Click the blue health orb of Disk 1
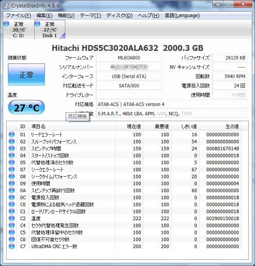The height and width of the screenshot is (266, 255). point(37,24)
